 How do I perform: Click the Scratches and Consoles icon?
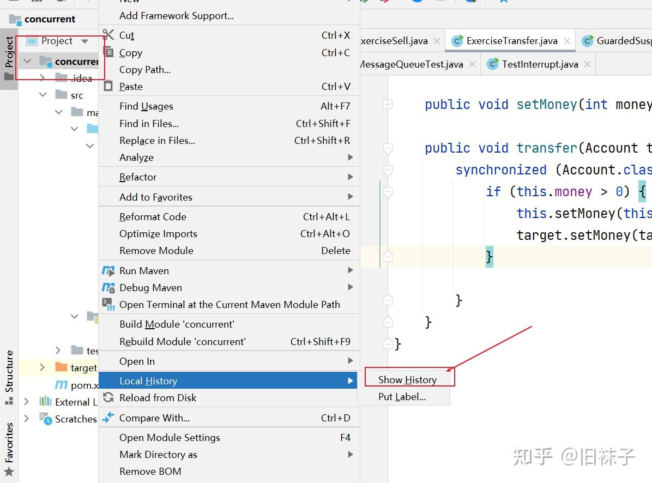[45, 418]
